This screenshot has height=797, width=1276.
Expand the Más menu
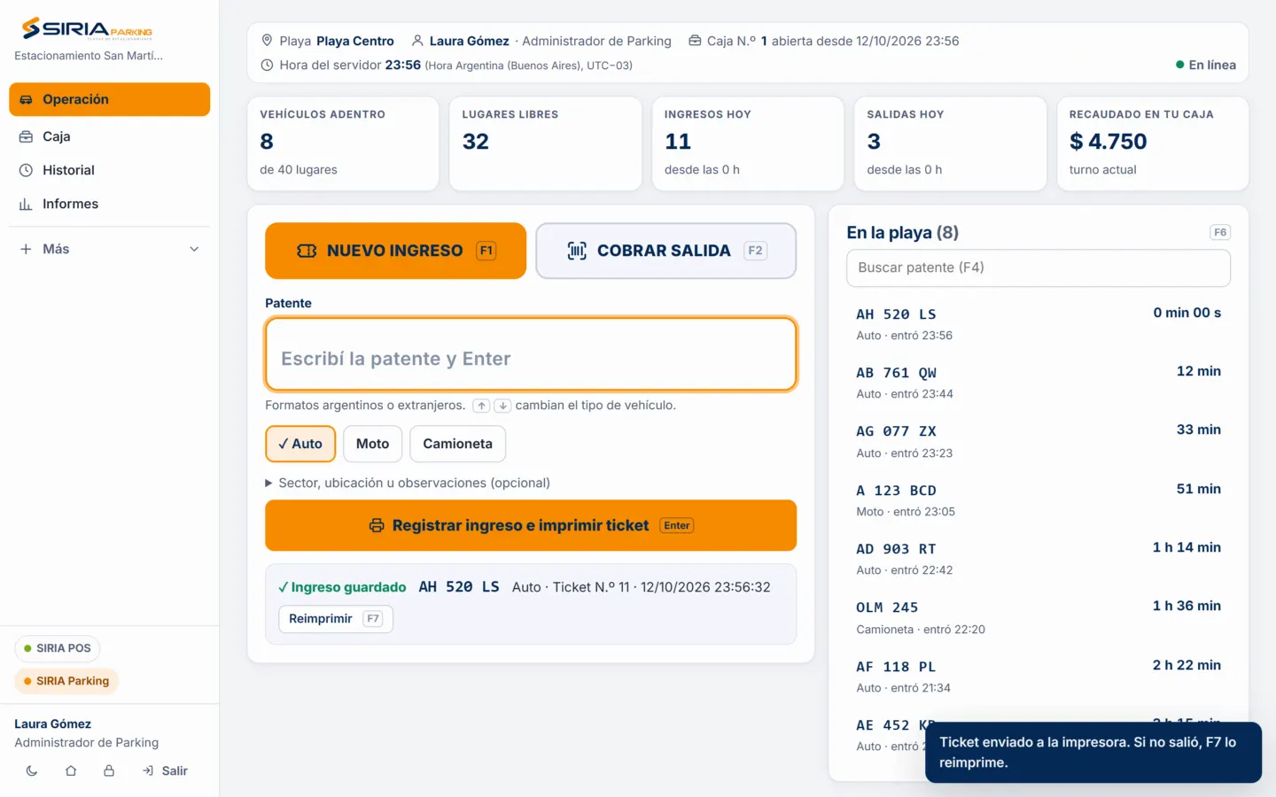click(110, 249)
